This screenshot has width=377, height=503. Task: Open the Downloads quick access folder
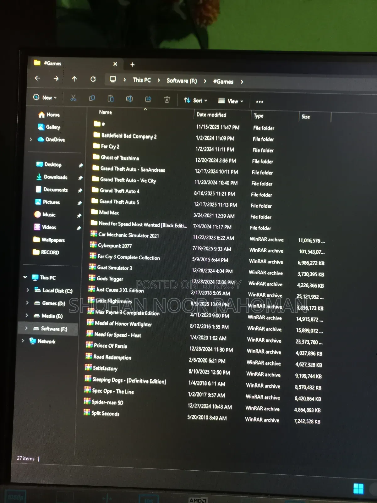52,177
